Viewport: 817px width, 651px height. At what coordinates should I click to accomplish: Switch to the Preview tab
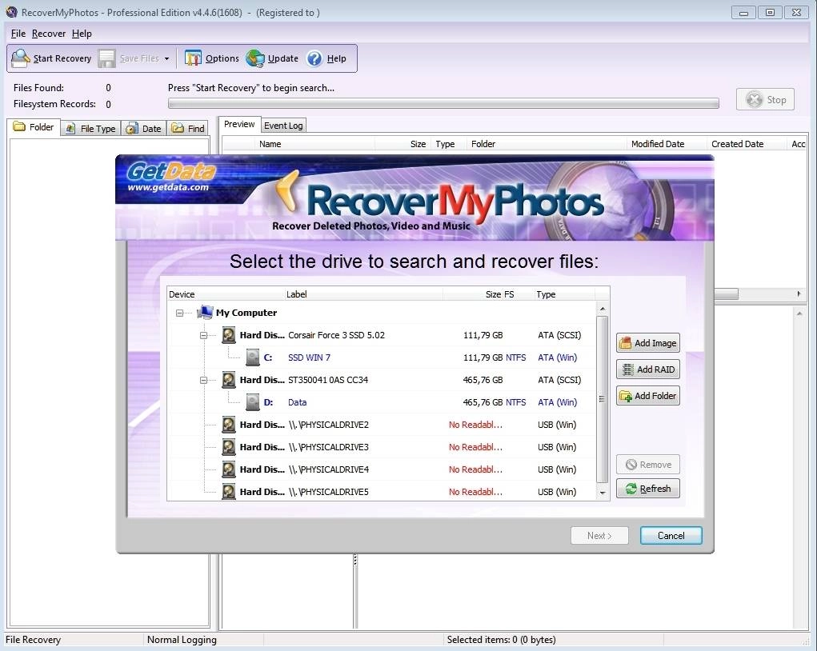tap(239, 125)
